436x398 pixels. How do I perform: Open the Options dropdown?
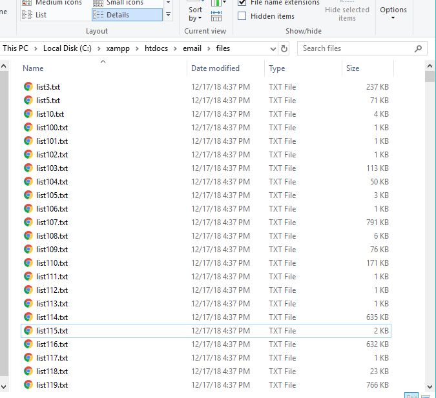point(393,13)
